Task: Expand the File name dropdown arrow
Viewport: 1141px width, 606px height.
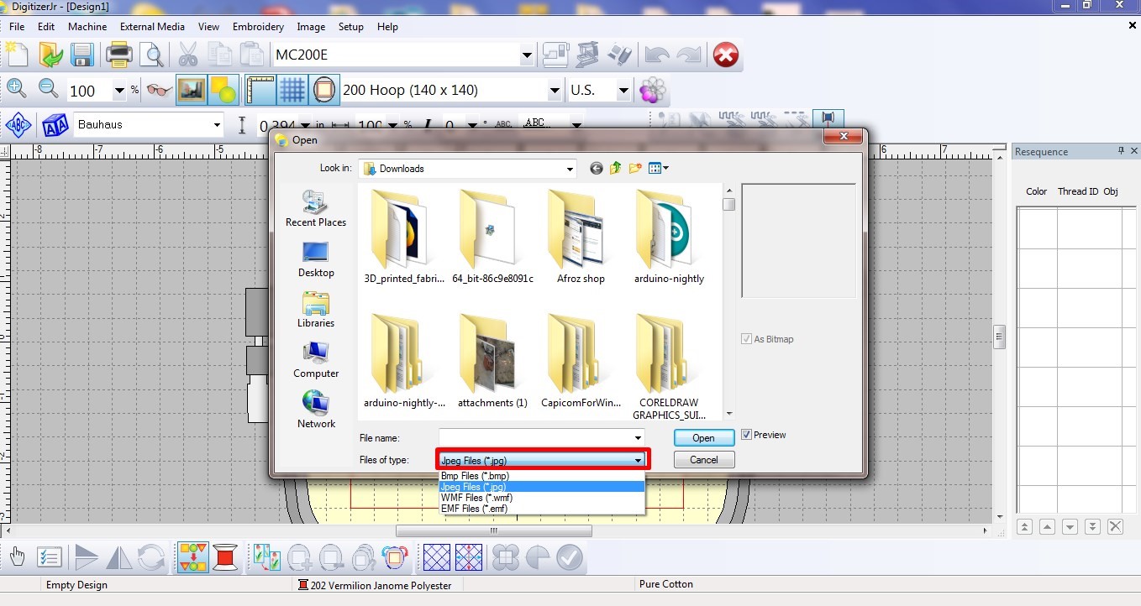Action: (639, 438)
